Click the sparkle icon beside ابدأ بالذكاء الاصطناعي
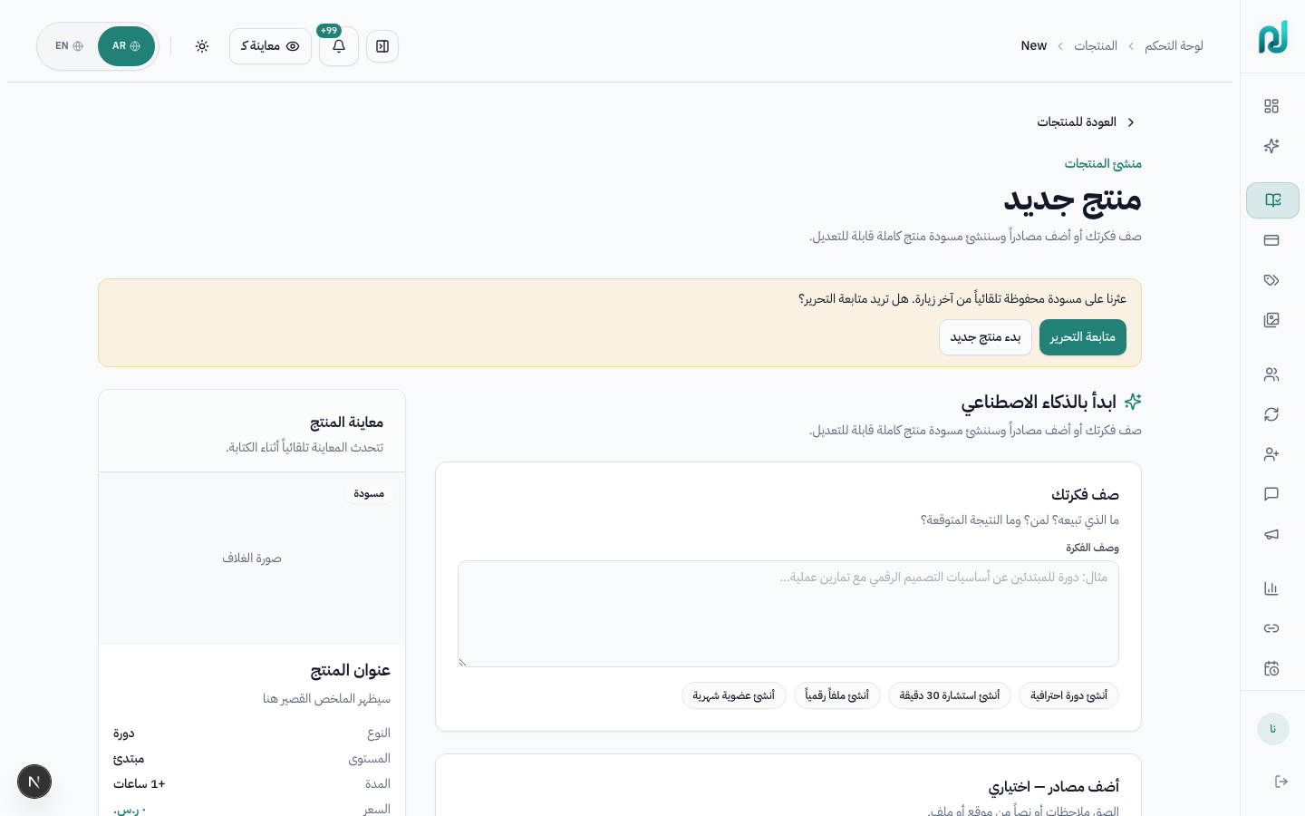This screenshot has width=1305, height=816. [x=1133, y=402]
